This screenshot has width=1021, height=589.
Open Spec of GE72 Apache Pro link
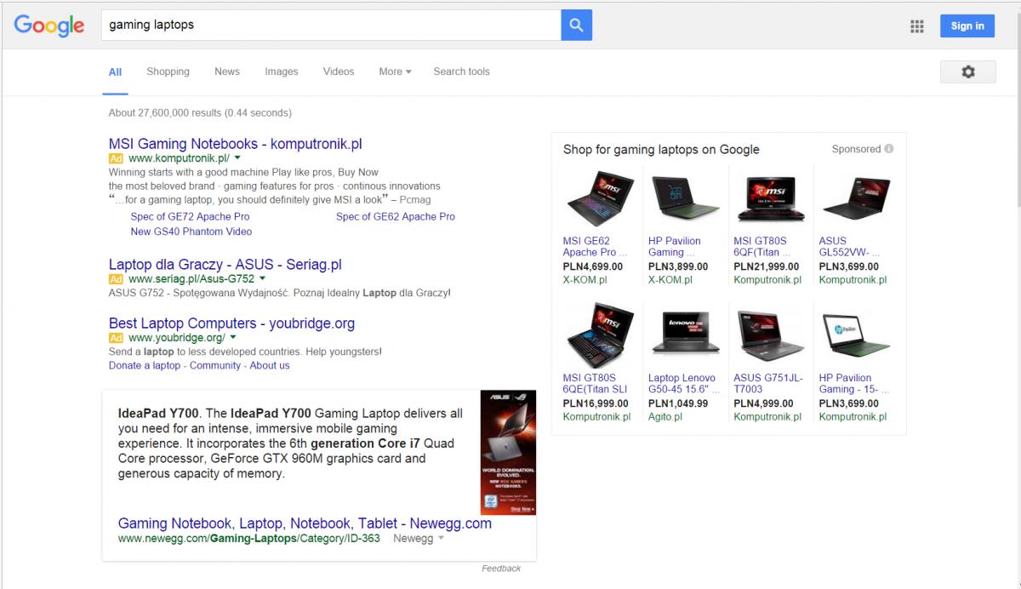pos(190,216)
